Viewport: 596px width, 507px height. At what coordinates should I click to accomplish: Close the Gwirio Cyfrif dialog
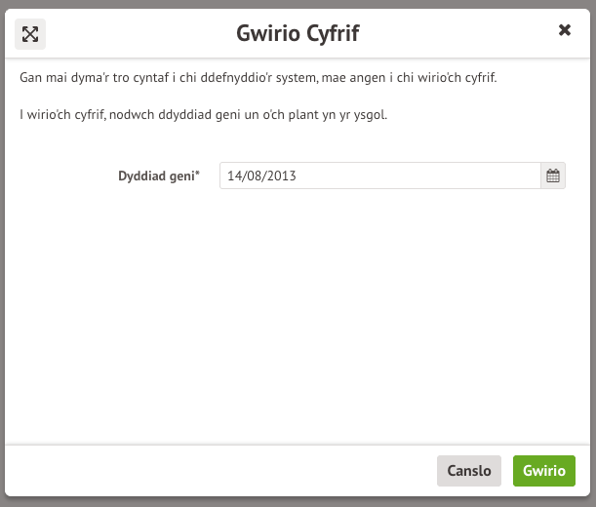coord(564,30)
